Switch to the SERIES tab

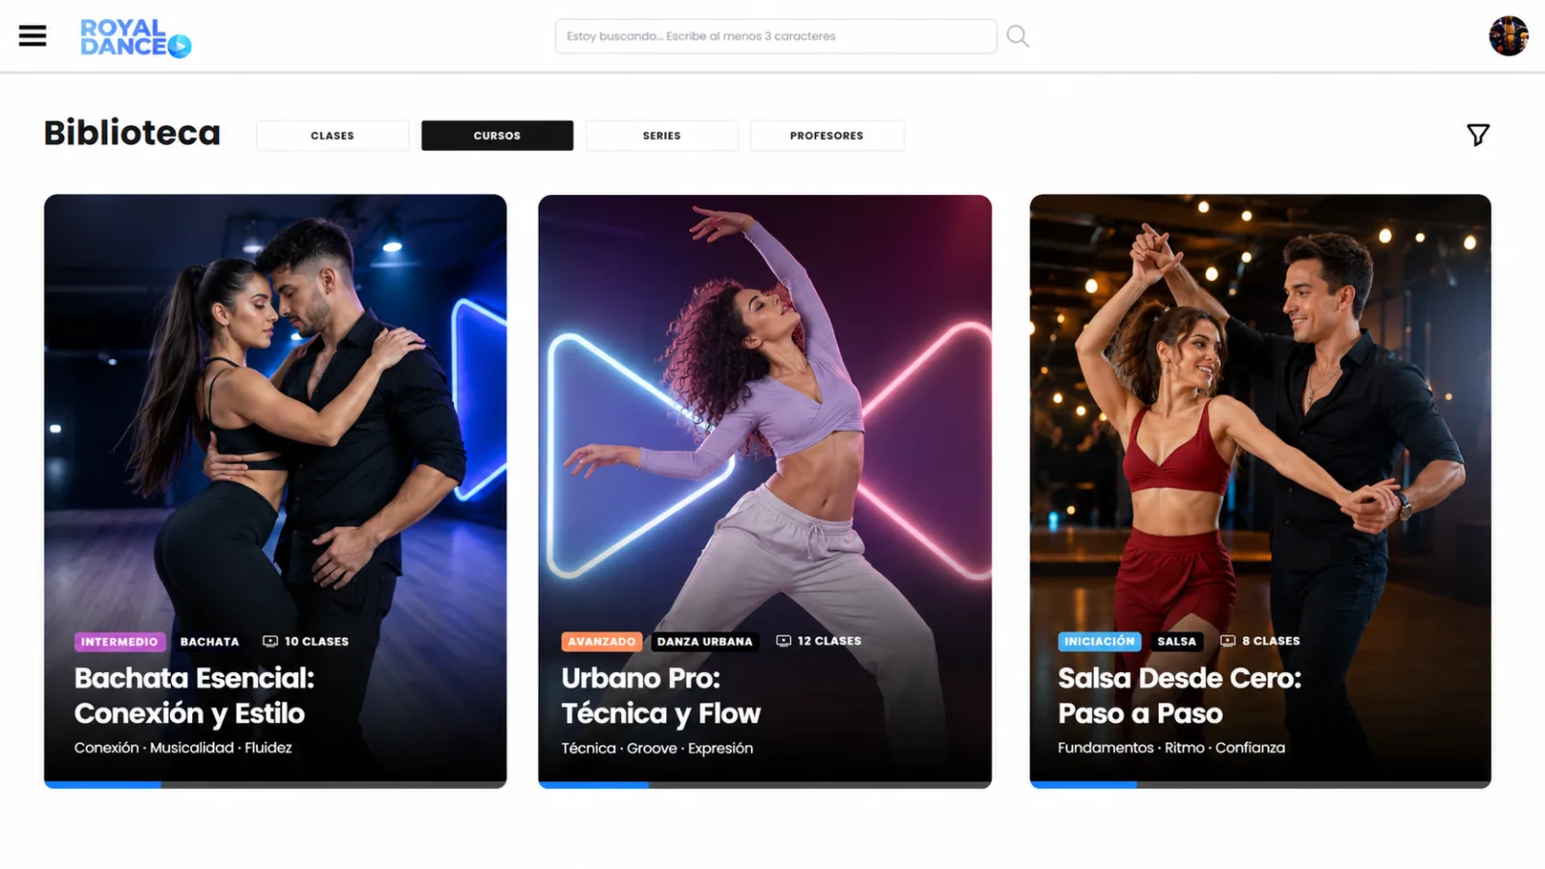pos(661,135)
